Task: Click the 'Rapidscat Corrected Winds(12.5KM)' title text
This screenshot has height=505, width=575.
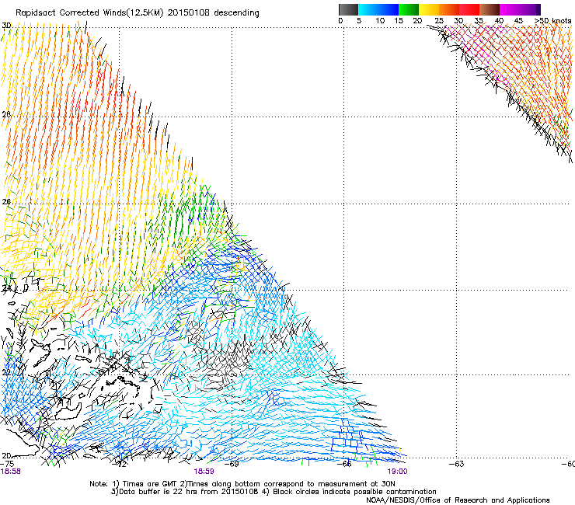Action: click(89, 13)
